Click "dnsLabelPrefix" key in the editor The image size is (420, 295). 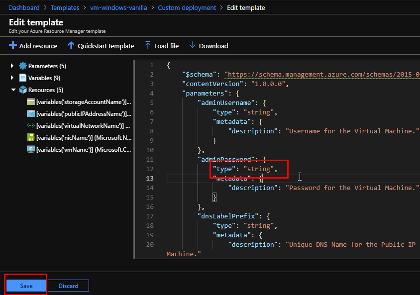228,216
